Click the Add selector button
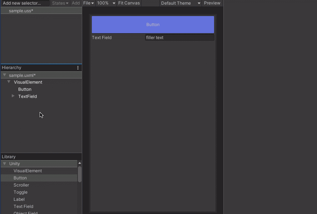 click(76, 3)
